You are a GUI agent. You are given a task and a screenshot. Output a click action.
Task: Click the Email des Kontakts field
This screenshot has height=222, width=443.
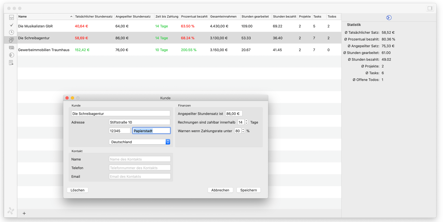pos(140,176)
